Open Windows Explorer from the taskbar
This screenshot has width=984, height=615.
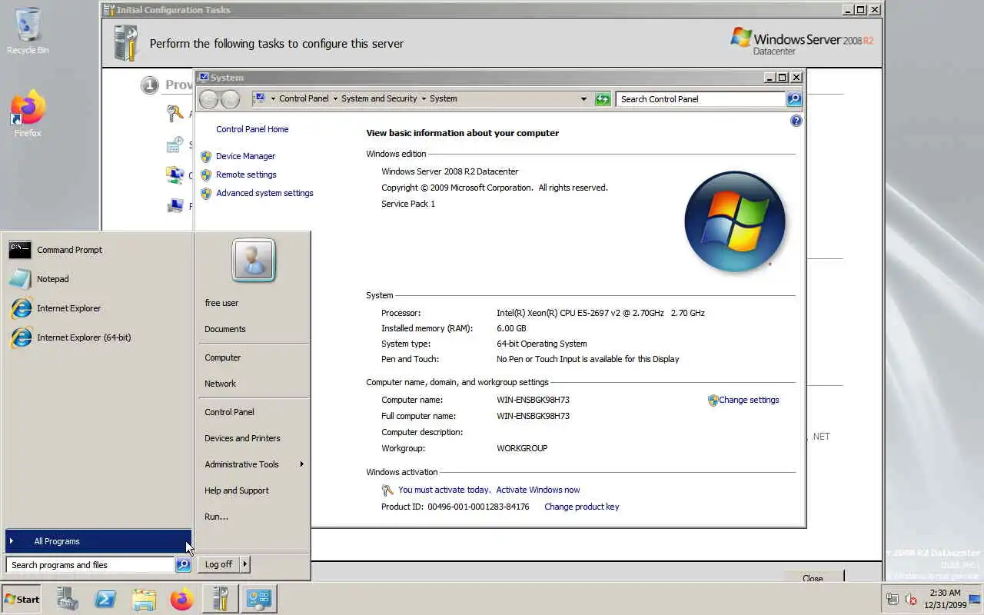[x=144, y=599]
